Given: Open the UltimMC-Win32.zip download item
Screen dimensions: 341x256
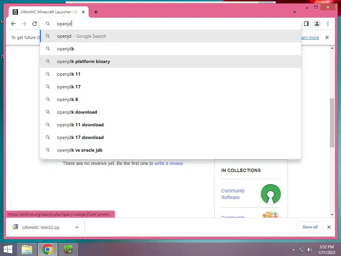Looking at the screenshot, I should pyautogui.click(x=41, y=227).
